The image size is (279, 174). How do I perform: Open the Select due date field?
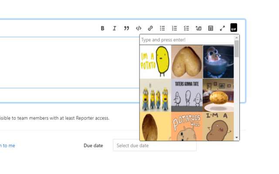[x=154, y=146]
